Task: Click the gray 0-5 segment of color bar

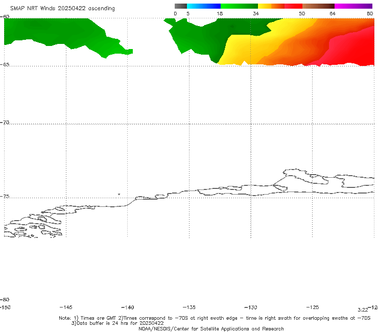Action: pyautogui.click(x=181, y=6)
